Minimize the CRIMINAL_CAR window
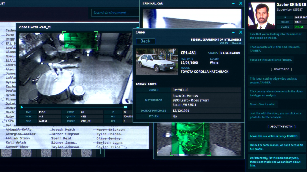The height and width of the screenshot is (172, 307). click(233, 3)
